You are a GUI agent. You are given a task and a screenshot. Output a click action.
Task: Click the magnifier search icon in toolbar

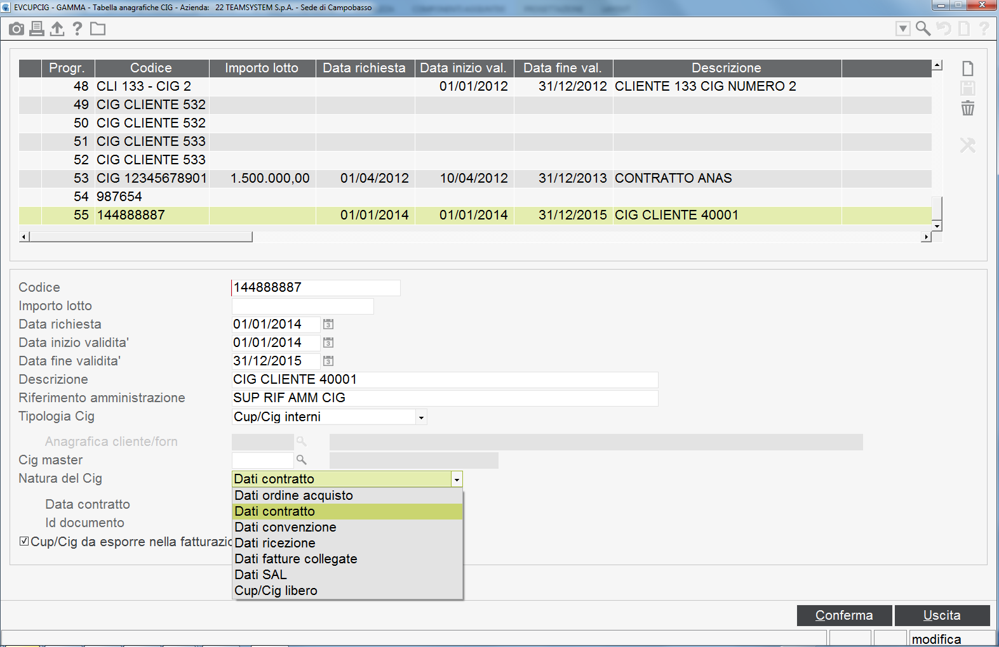click(923, 29)
